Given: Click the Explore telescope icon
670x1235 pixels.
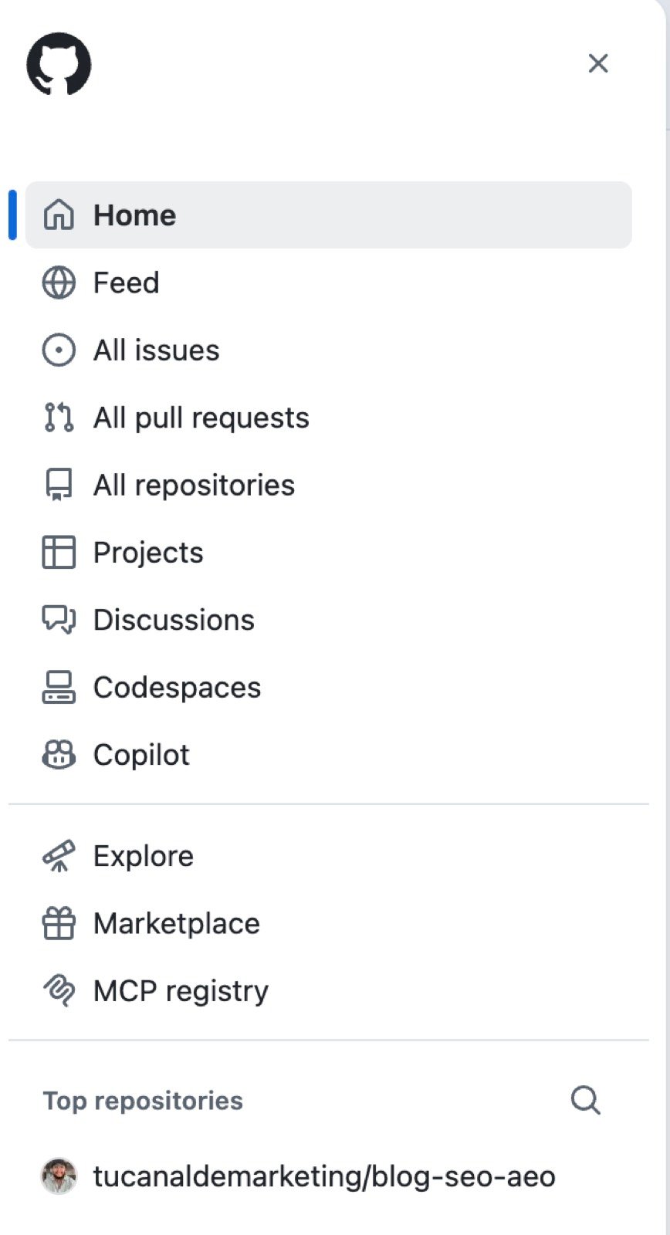Looking at the screenshot, I should coord(59,856).
